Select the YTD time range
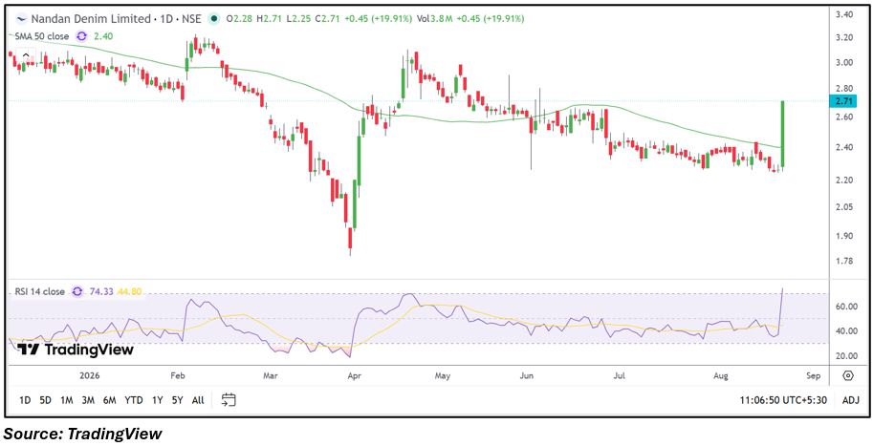This screenshot has height=446, width=873. click(x=134, y=400)
